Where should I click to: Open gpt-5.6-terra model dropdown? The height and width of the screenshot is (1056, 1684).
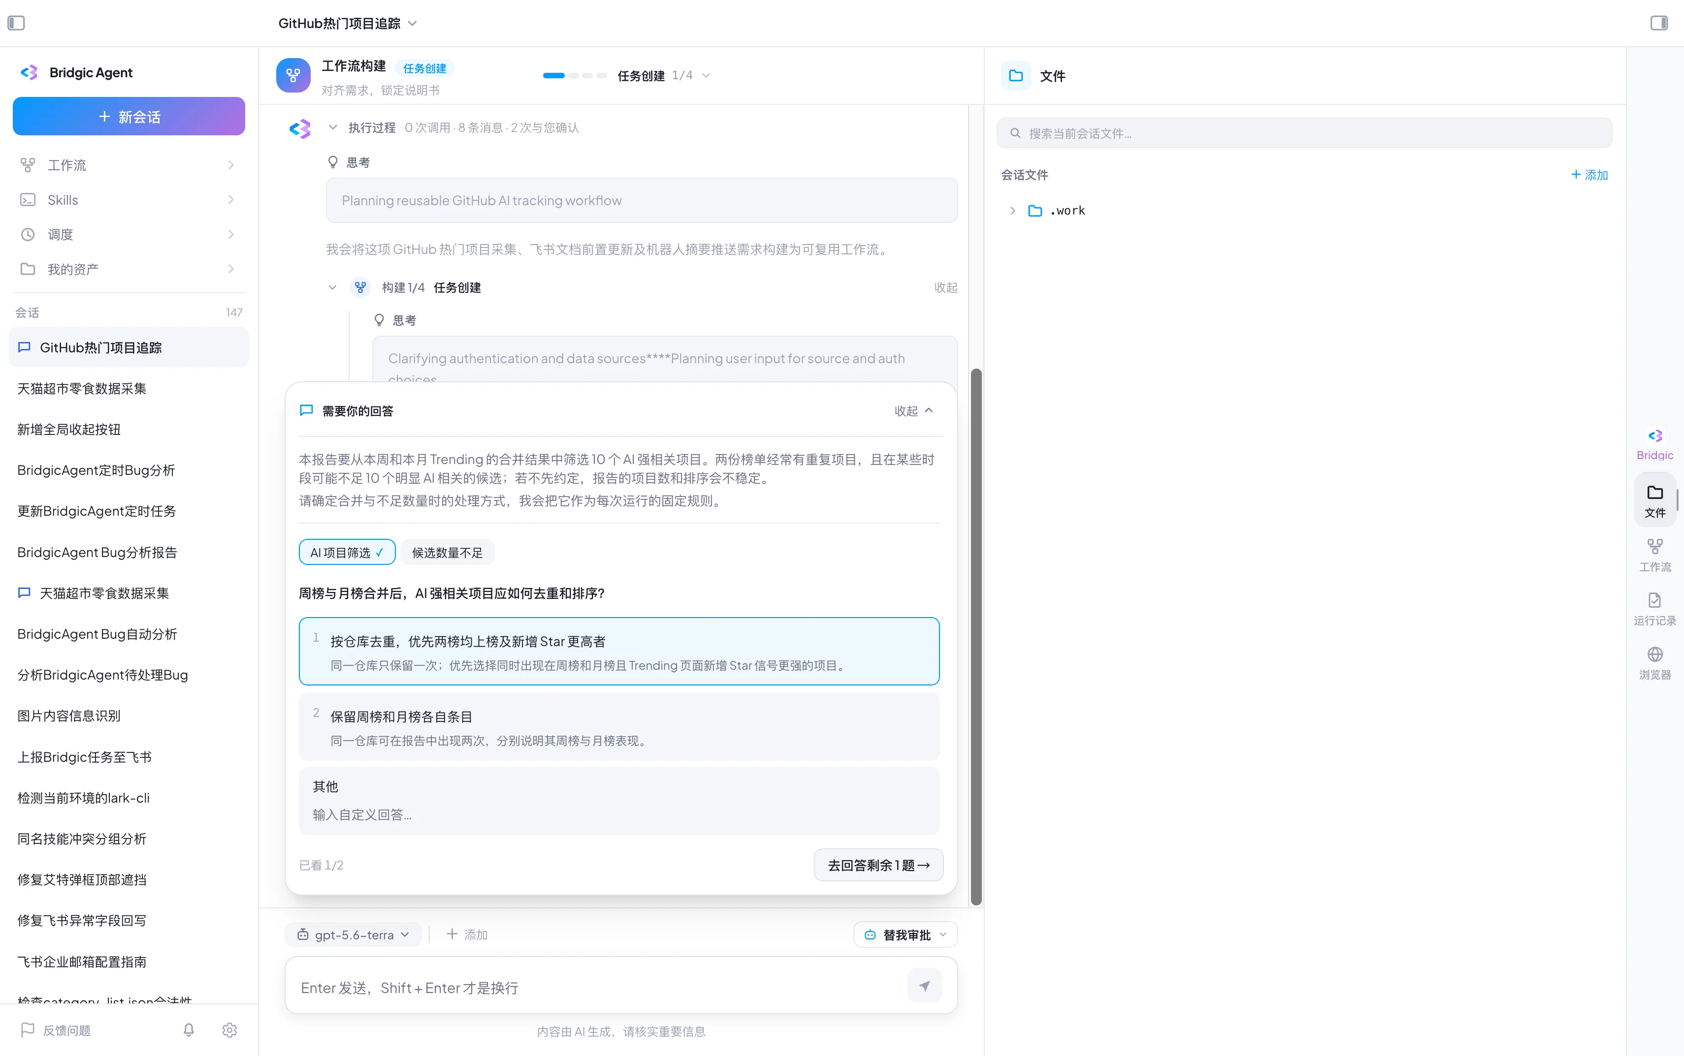click(353, 934)
